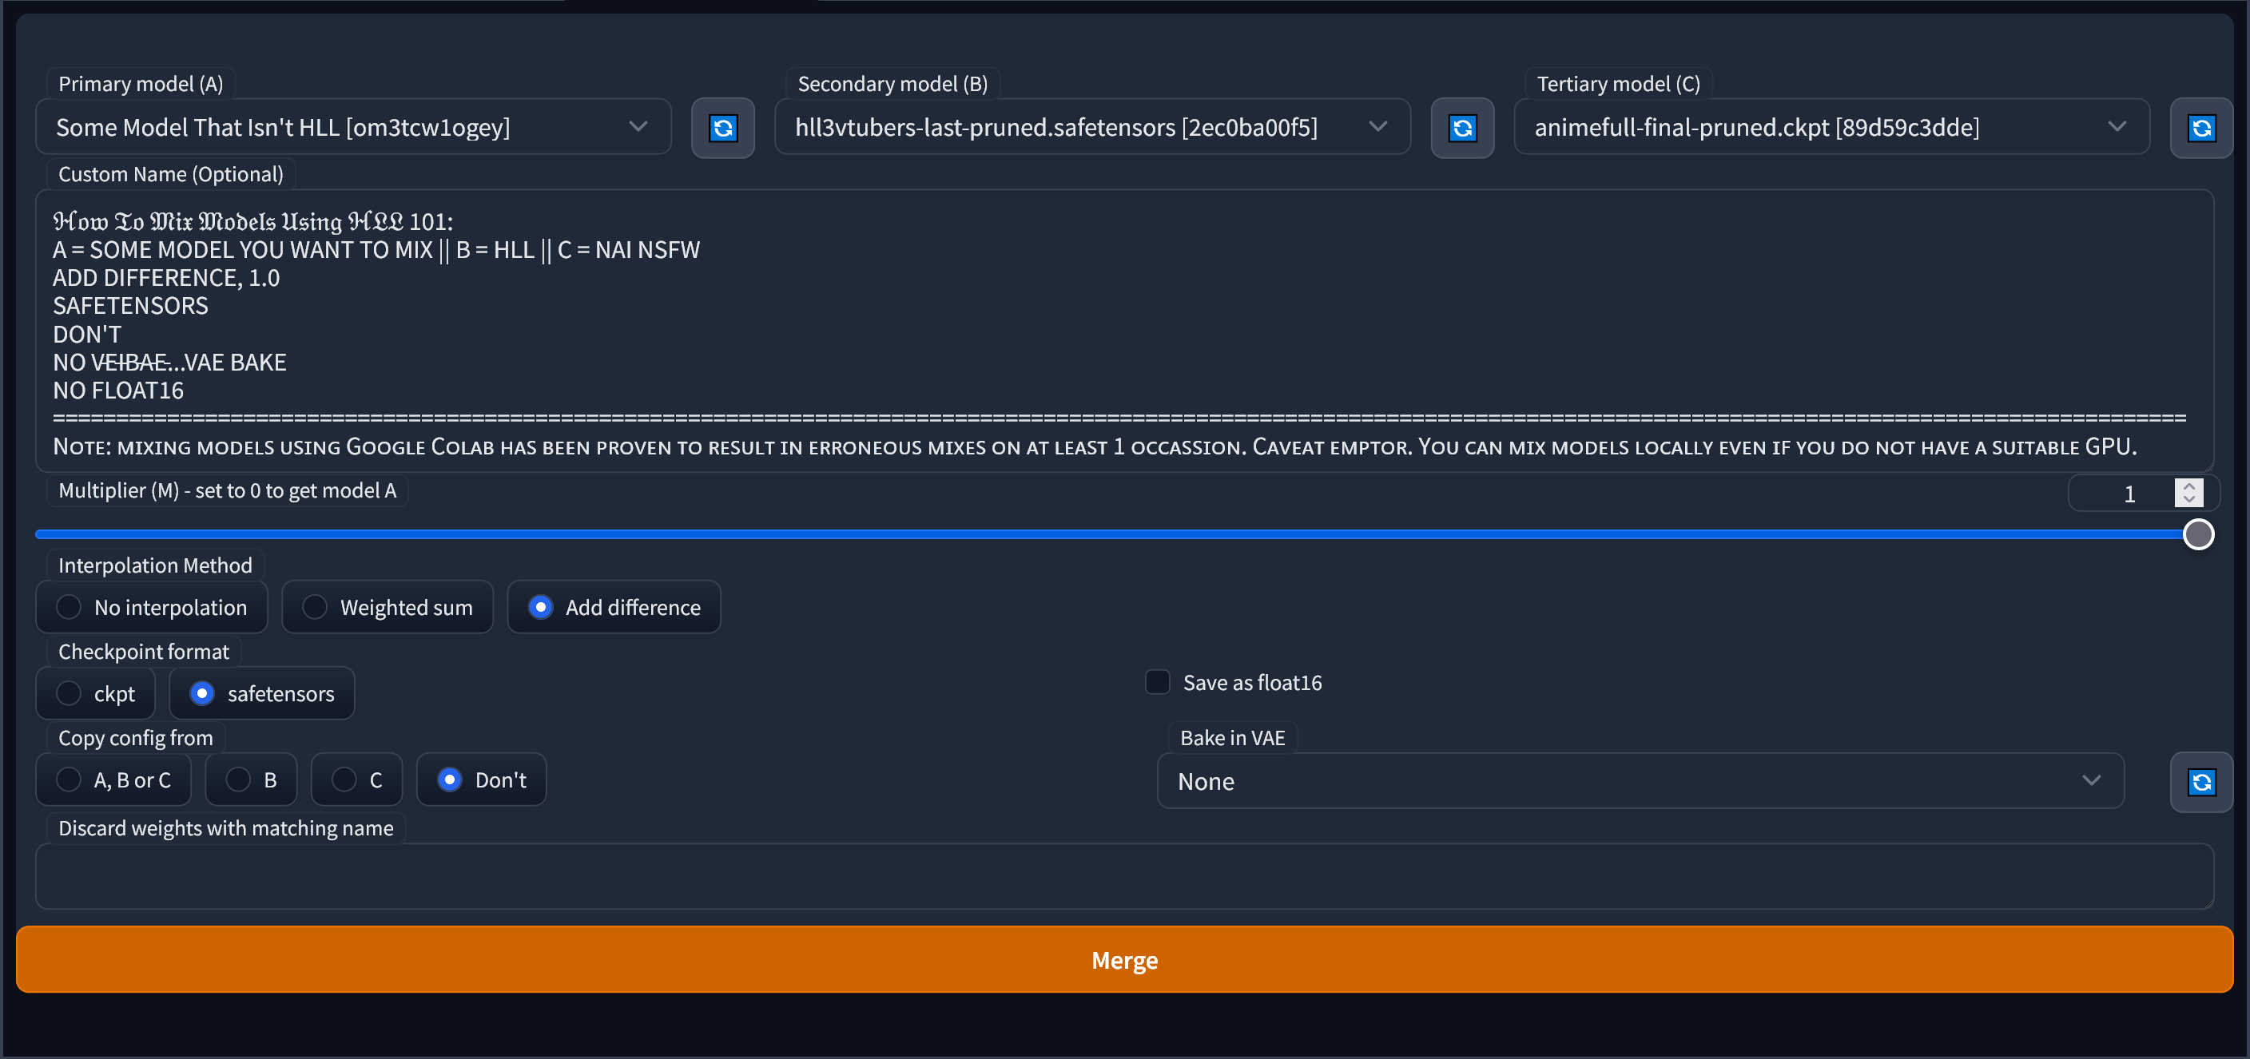Drag the Multiplier M slider
The image size is (2250, 1059).
point(2201,533)
